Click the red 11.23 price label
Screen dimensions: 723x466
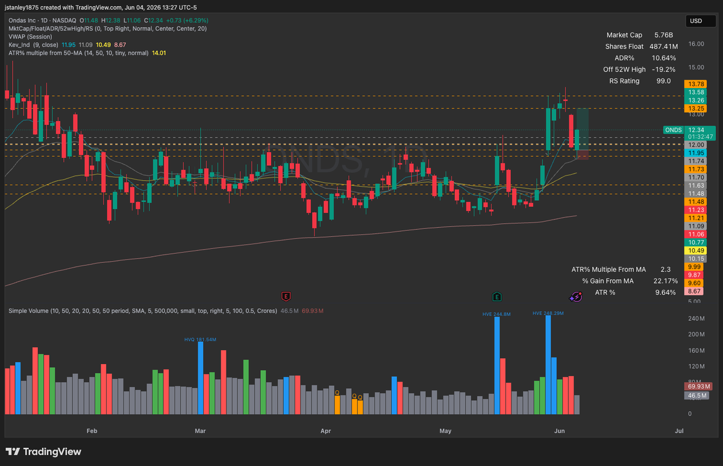click(696, 210)
